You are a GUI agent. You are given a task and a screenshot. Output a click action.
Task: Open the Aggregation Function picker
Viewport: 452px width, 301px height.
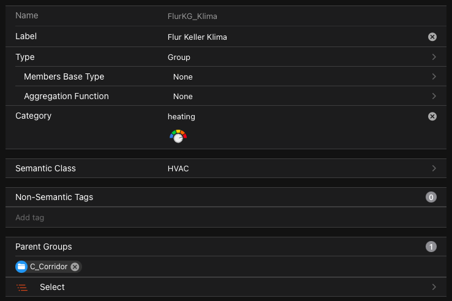point(434,96)
